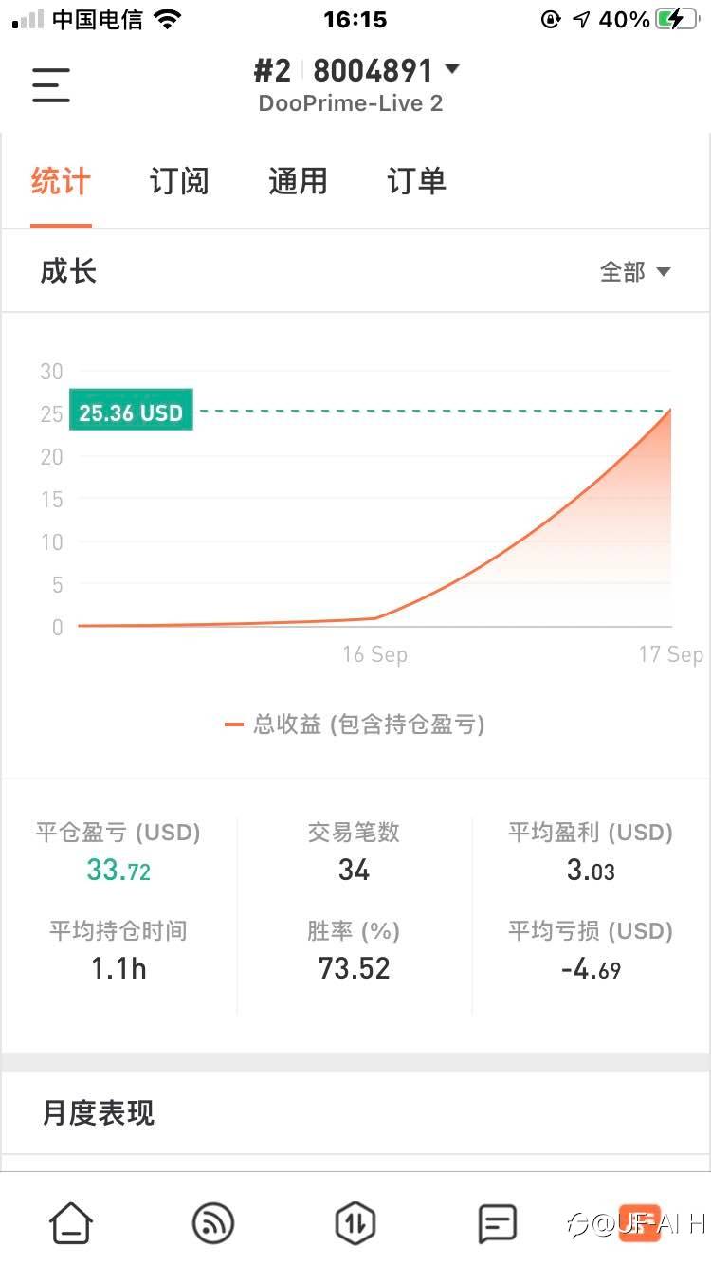Tap the 25.36 USD chart value label
Viewport: 711px width, 1265px height.
131,412
